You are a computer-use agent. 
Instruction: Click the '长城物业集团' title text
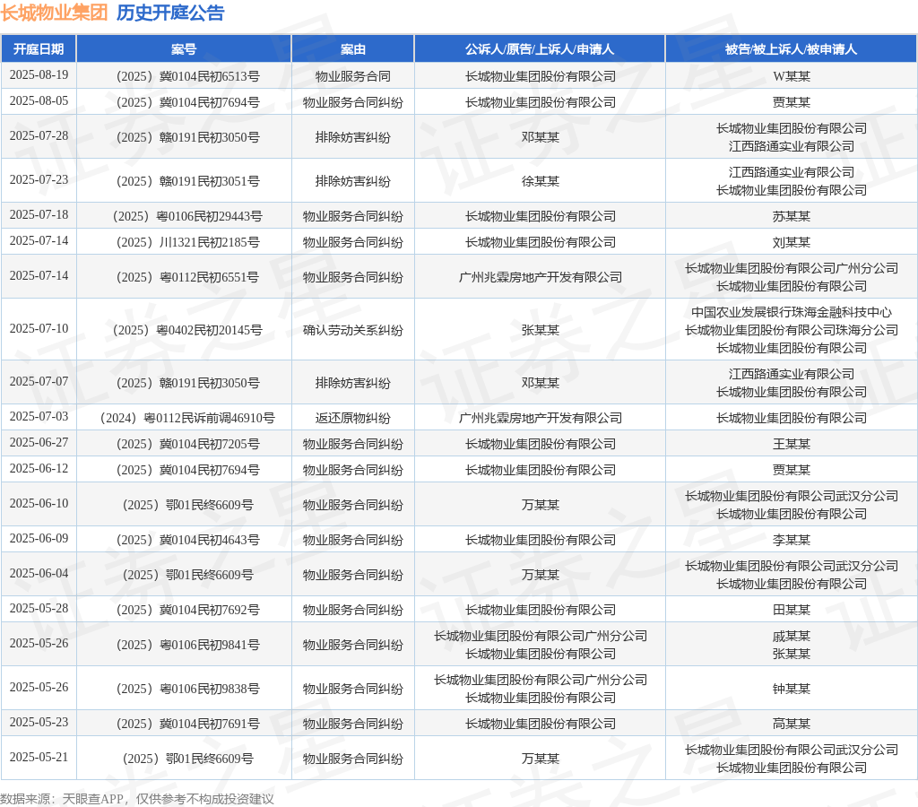[54, 13]
